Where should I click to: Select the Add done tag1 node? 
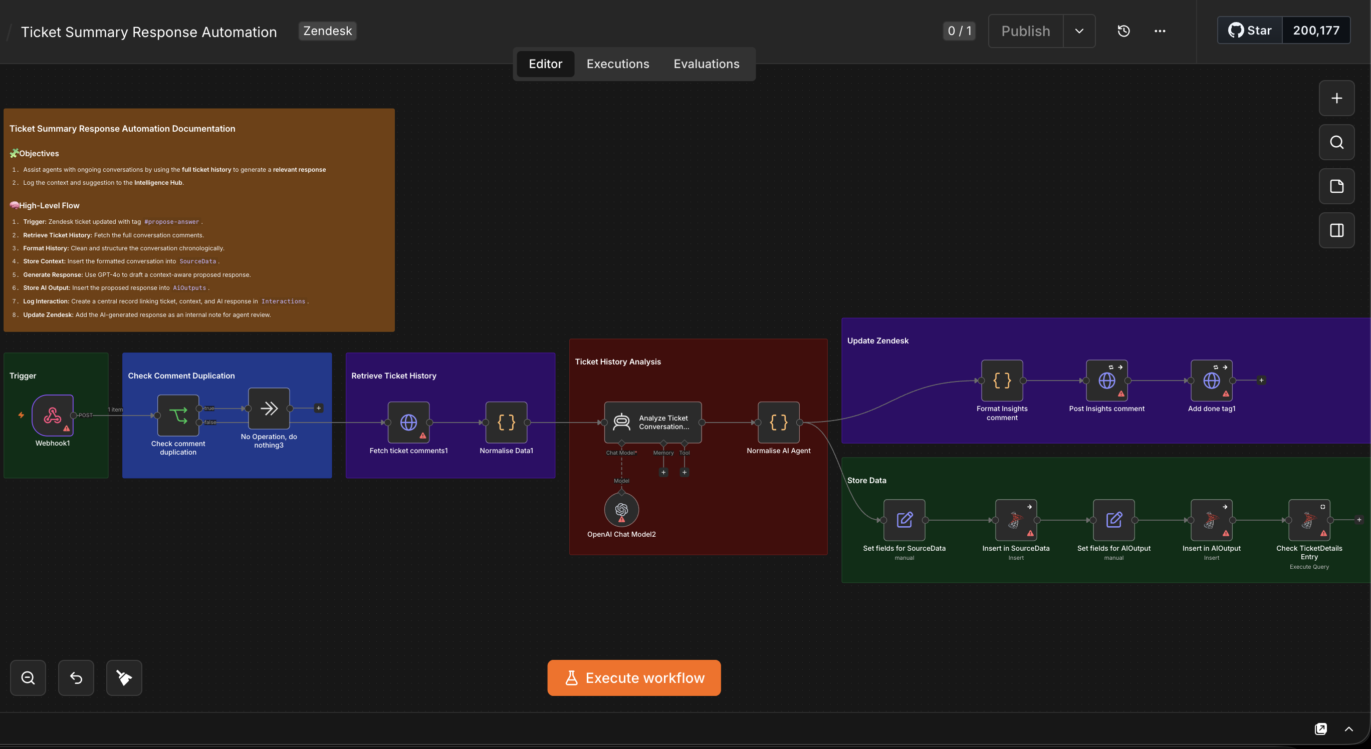(1211, 381)
